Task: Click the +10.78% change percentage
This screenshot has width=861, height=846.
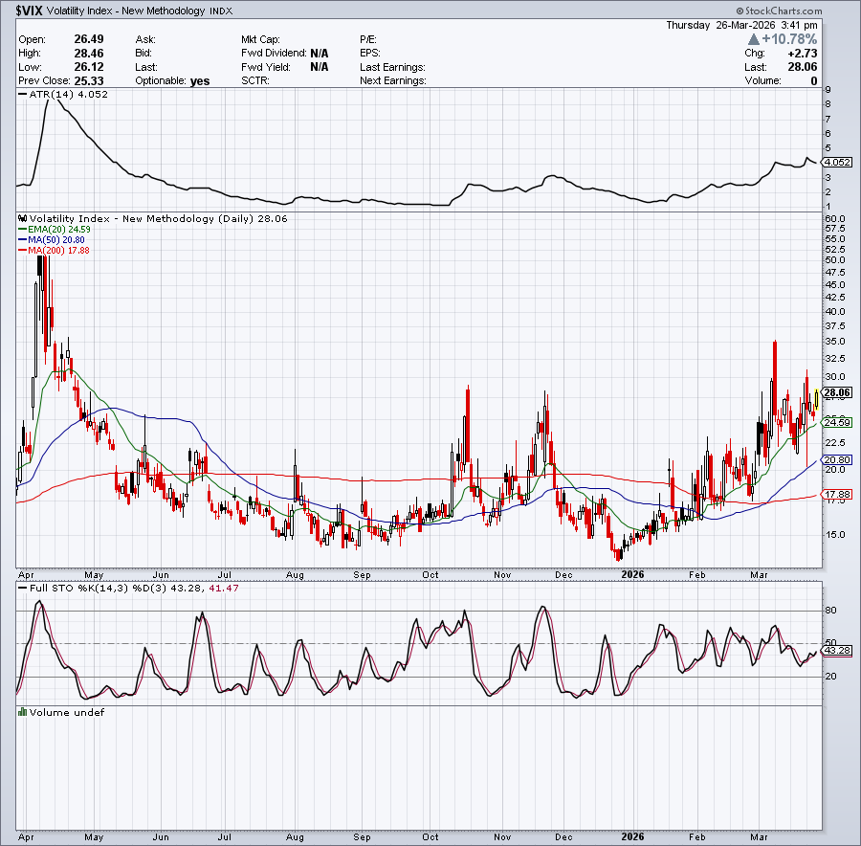Action: pyautogui.click(x=789, y=39)
